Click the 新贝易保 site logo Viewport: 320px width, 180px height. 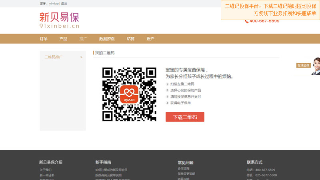[x=59, y=20]
